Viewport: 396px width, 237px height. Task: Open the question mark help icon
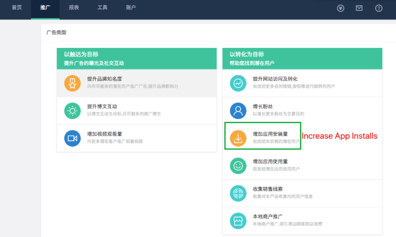click(x=379, y=8)
